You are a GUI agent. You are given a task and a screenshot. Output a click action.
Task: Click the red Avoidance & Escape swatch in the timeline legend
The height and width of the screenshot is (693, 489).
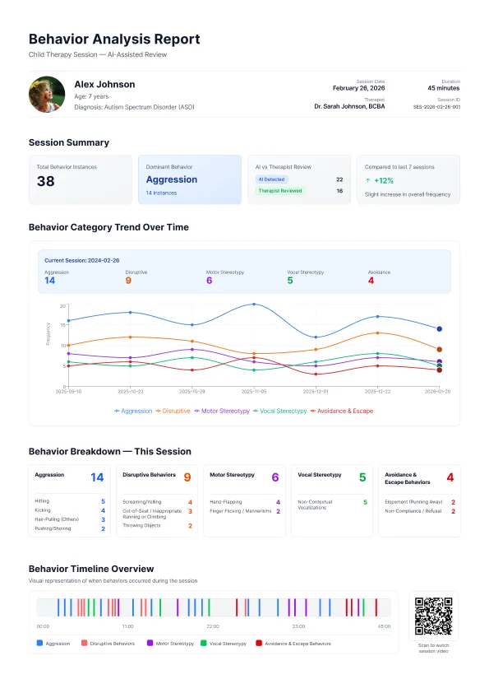click(259, 643)
